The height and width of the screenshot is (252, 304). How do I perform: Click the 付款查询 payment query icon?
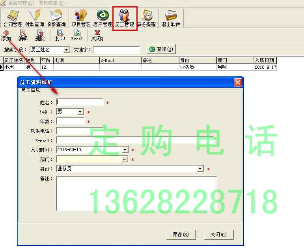(x=34, y=18)
